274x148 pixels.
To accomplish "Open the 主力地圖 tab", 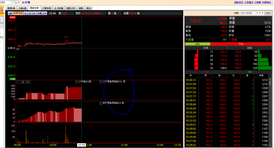I will pos(59,8).
